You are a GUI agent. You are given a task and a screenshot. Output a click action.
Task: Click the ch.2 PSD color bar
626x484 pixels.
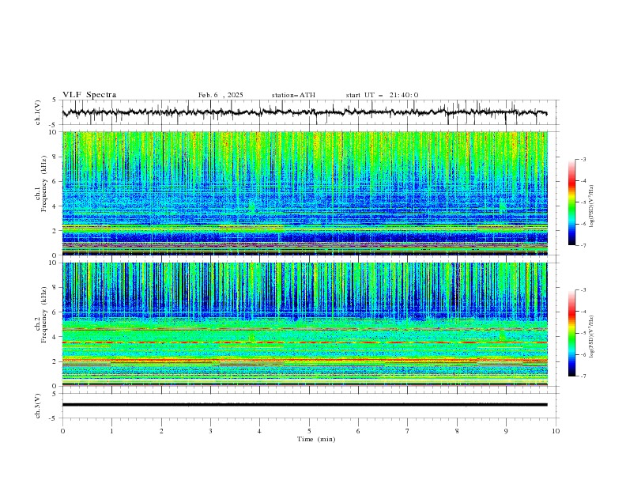coord(572,333)
